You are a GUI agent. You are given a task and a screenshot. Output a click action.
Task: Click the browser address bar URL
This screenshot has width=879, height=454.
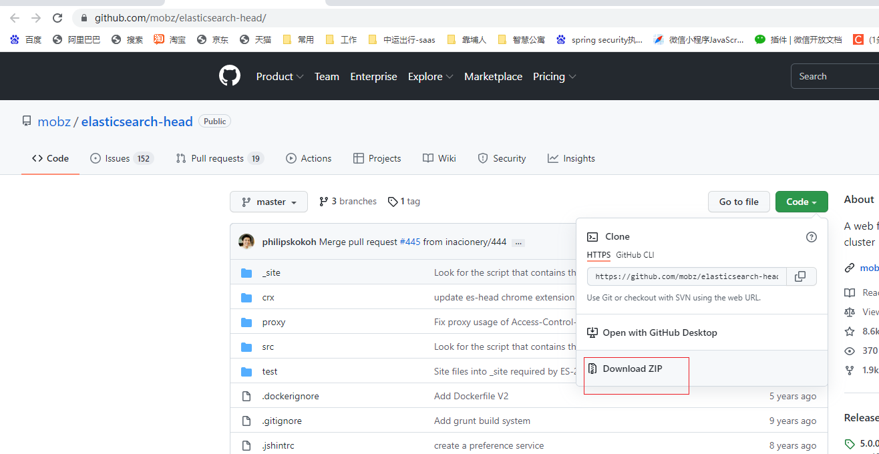pos(180,18)
